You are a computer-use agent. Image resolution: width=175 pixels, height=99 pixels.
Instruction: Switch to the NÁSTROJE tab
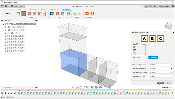[x=54, y=10]
